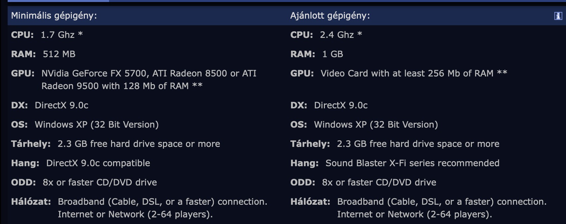Select the minimum CPU value "1.7 Ghz"
566x224 pixels.
point(58,35)
